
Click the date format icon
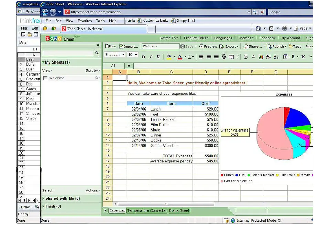tap(285, 57)
